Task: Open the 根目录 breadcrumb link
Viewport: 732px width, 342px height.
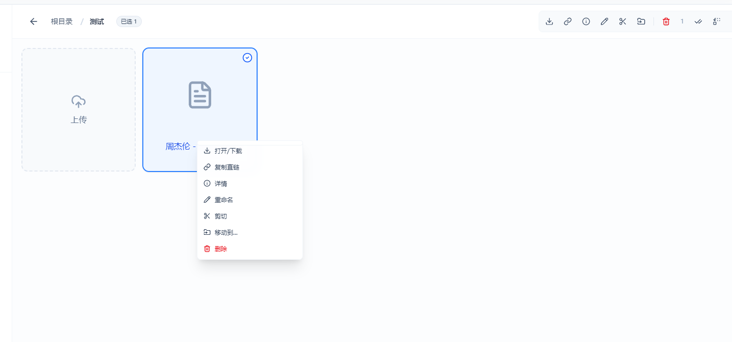Action: coord(61,21)
